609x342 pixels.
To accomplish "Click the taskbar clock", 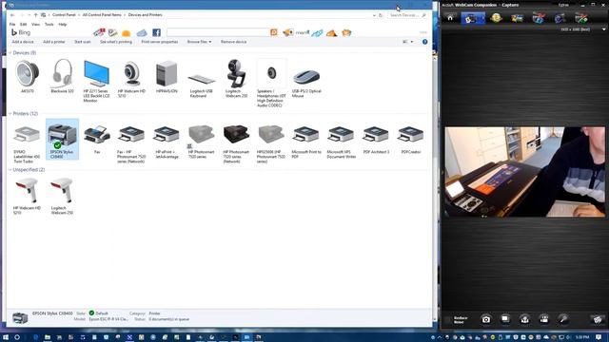I will [582, 337].
